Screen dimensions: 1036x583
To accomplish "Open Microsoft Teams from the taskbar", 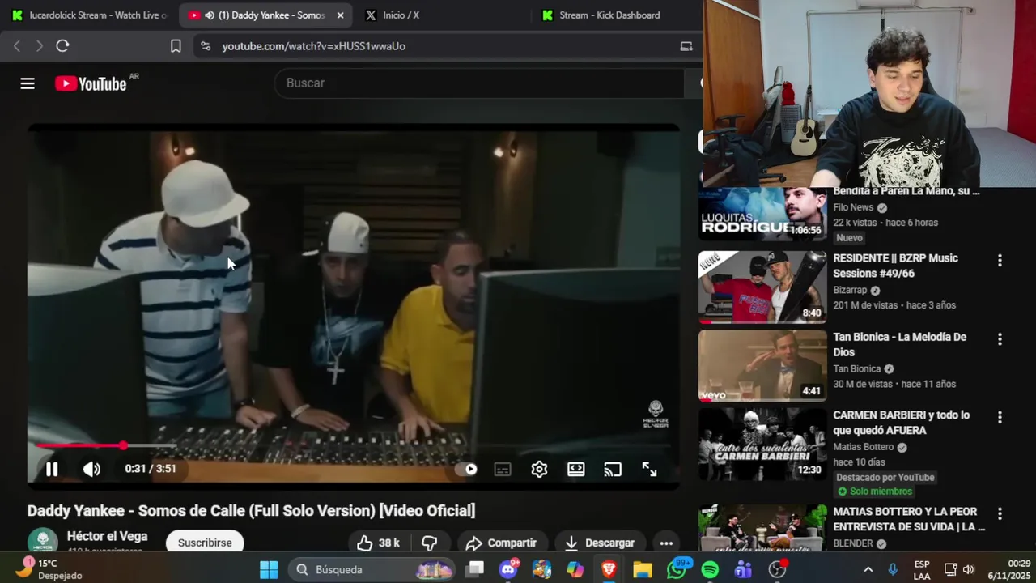I will (x=743, y=569).
